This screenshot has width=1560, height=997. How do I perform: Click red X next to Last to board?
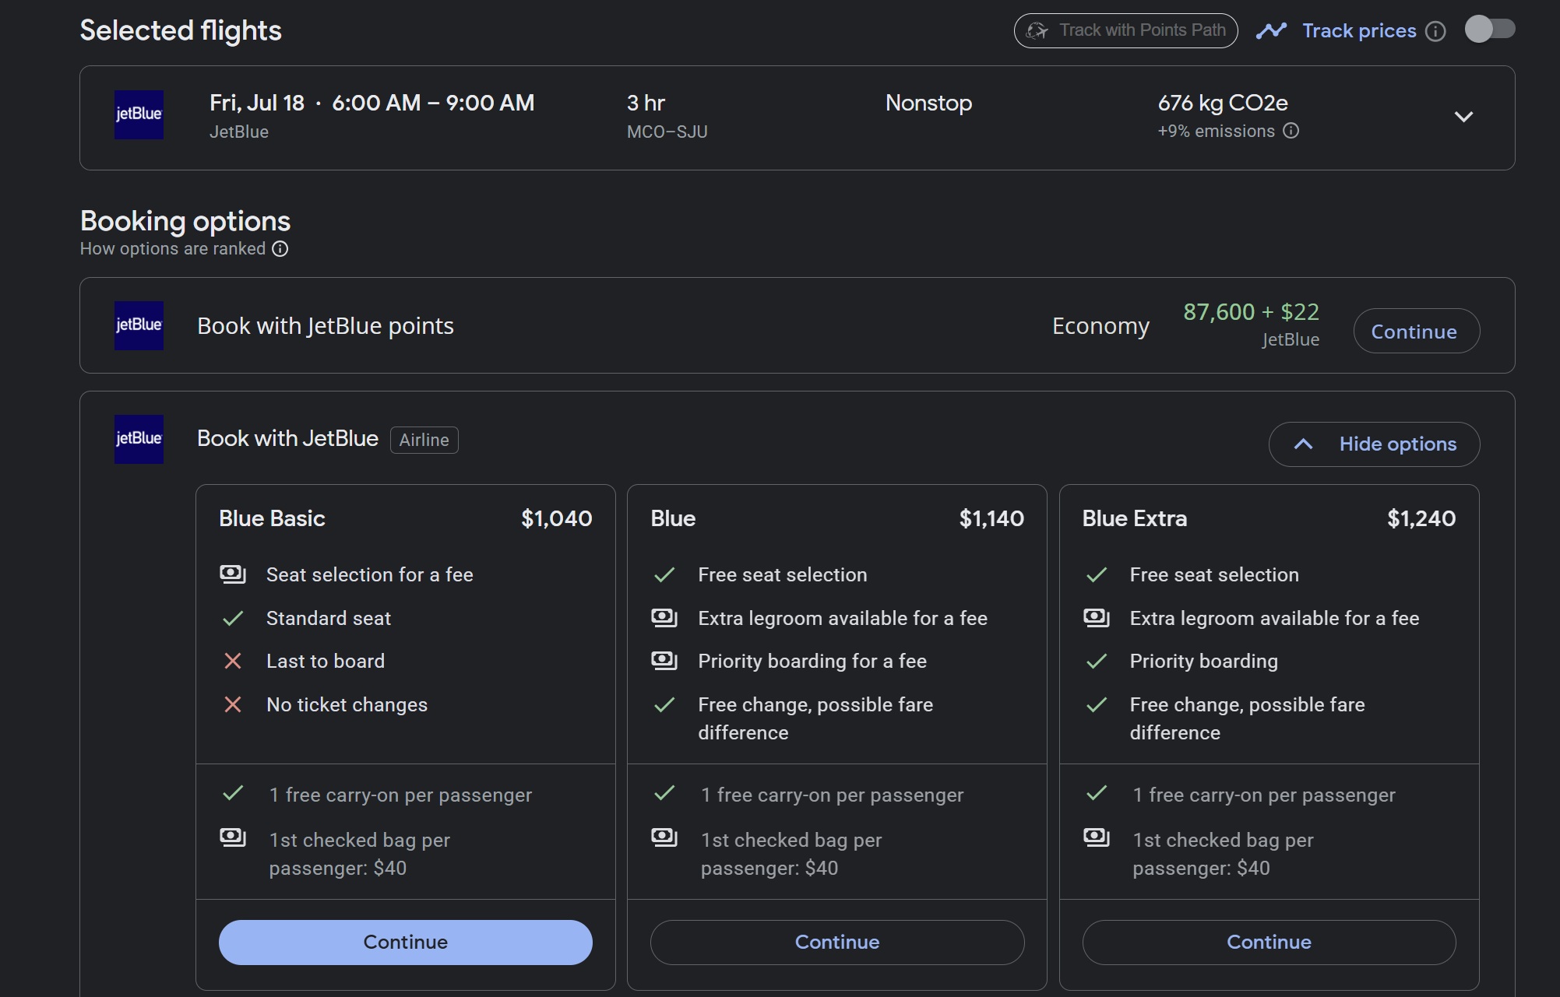coord(233,661)
